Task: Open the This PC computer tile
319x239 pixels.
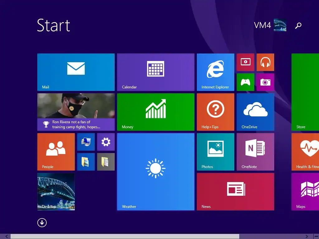Action: pos(86,142)
